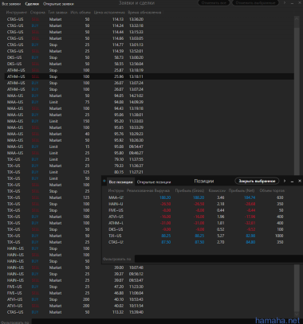Switch to the Все заявки tab
303x324 pixels.
[11, 4]
